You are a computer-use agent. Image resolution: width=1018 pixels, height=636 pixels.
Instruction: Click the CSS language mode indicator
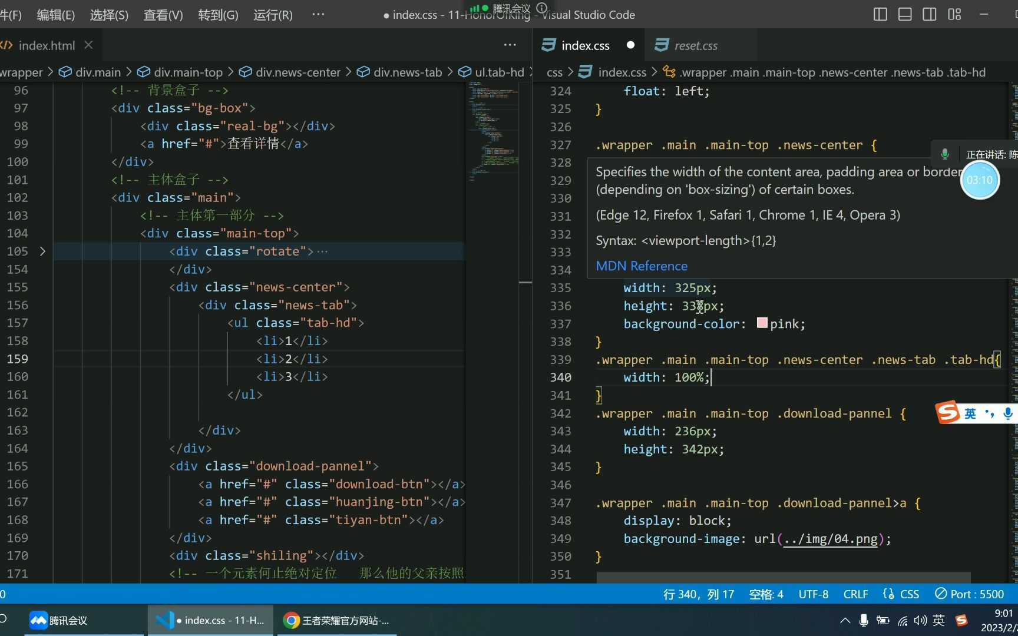pyautogui.click(x=910, y=594)
